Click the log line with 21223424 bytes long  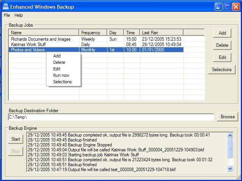(120, 160)
